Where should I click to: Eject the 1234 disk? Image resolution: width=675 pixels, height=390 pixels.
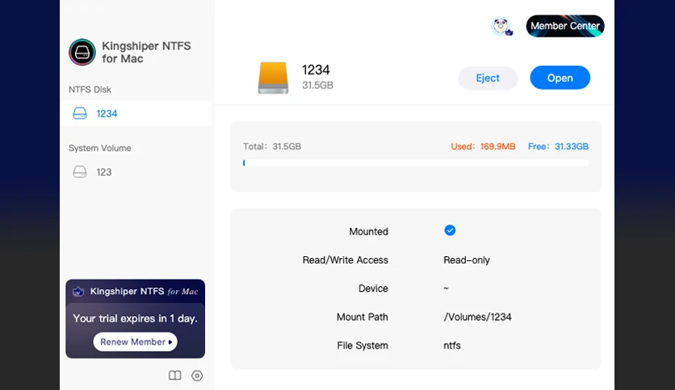(x=488, y=78)
